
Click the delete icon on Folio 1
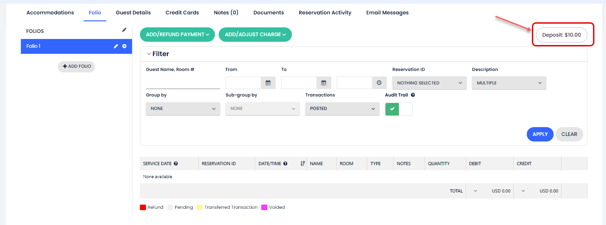coord(124,46)
